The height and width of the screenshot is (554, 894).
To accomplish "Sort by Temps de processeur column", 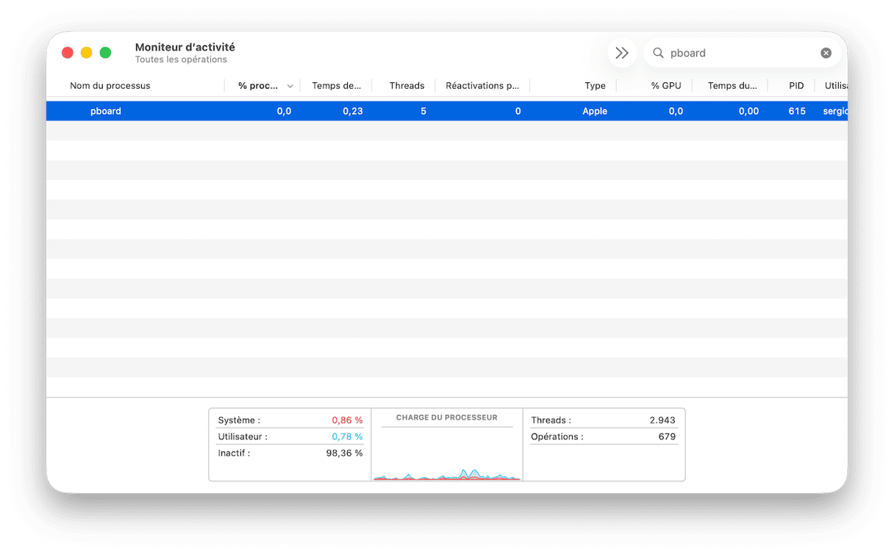I will pyautogui.click(x=336, y=86).
